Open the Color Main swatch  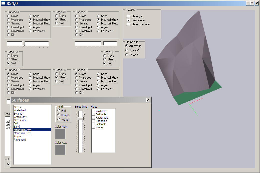pyautogui.click(x=60, y=134)
